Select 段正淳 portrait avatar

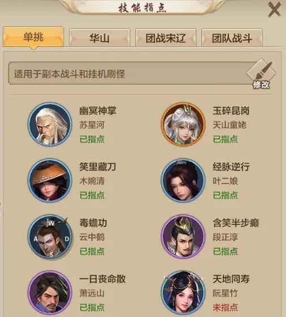tap(183, 237)
